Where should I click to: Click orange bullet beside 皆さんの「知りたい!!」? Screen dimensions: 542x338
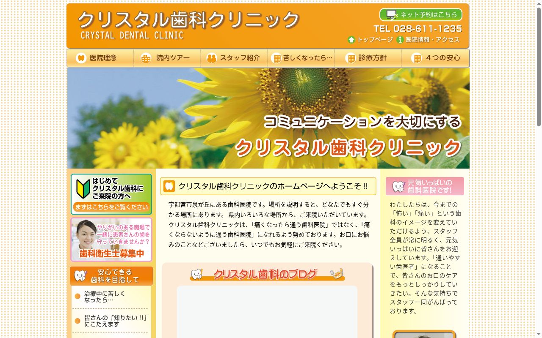[x=77, y=321]
